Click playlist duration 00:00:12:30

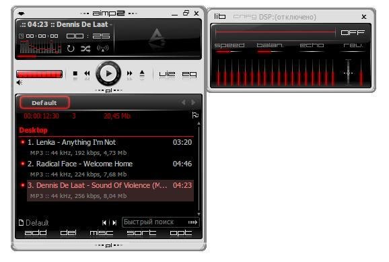pos(42,116)
